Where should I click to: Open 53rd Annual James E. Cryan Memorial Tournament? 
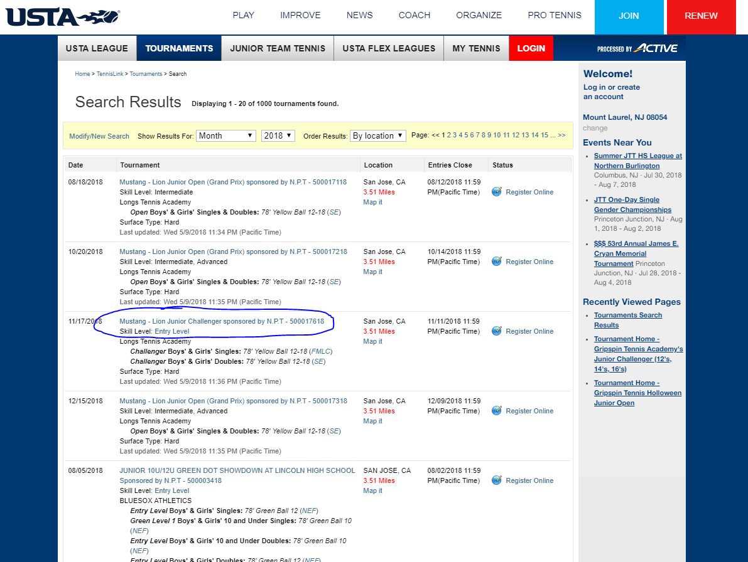point(636,253)
